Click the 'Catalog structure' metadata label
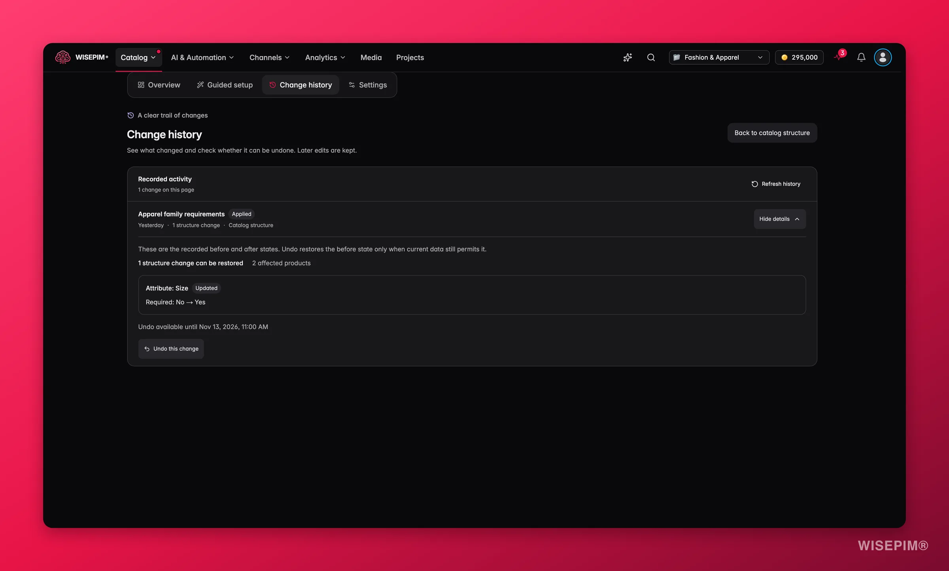This screenshot has height=571, width=949. [251, 225]
